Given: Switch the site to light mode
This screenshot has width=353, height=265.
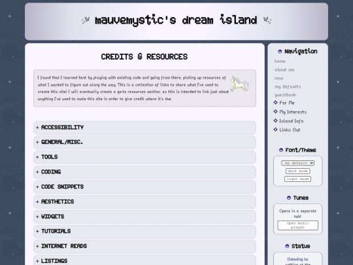Looking at the screenshot, I should pyautogui.click(x=297, y=179).
